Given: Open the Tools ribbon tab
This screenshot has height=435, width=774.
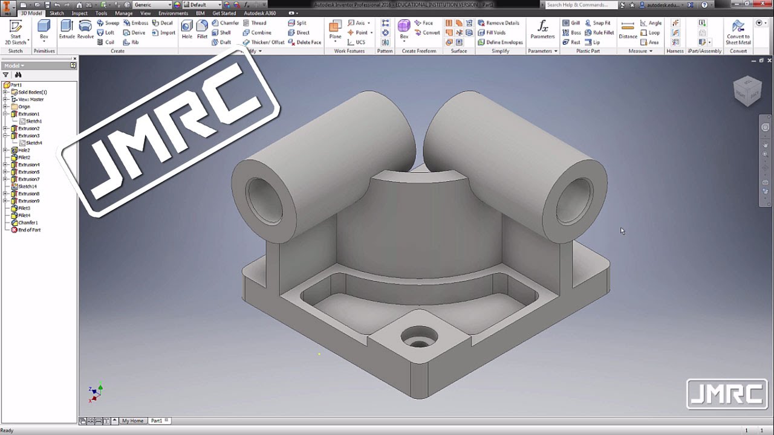Looking at the screenshot, I should 101,13.
